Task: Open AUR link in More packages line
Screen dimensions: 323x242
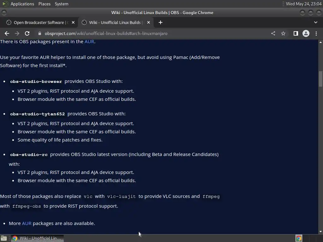Action: point(27,223)
